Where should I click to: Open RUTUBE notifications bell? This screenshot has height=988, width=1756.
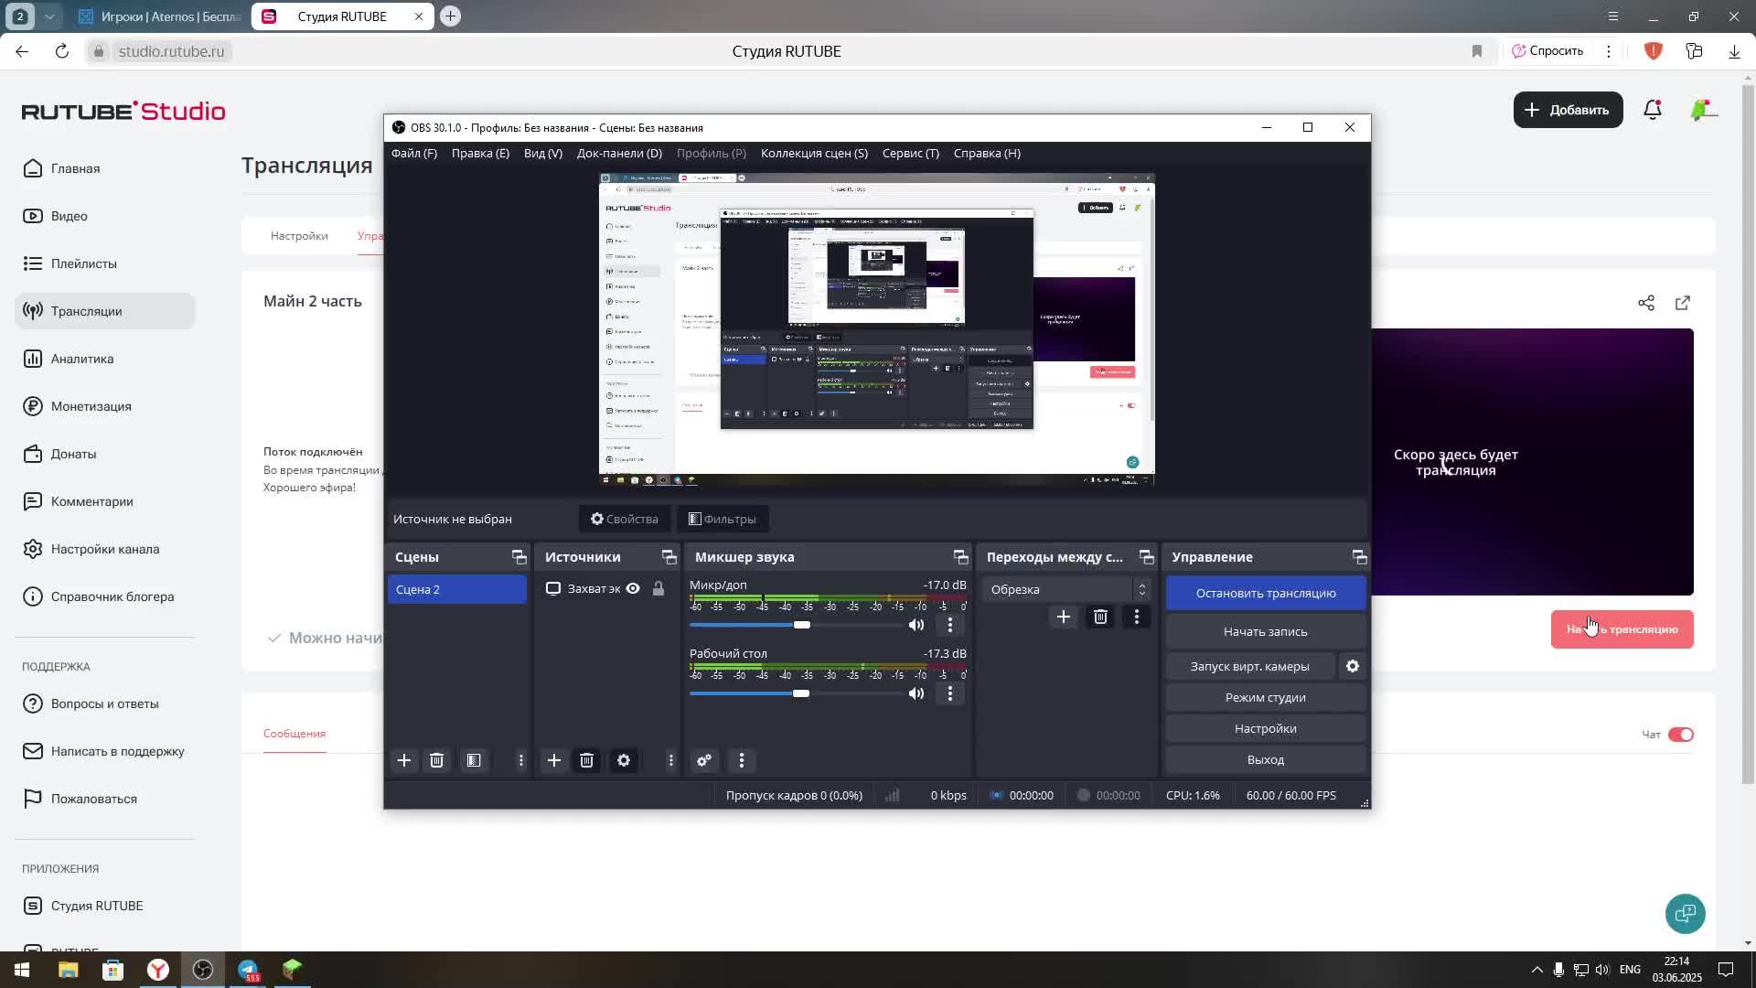[x=1653, y=110]
